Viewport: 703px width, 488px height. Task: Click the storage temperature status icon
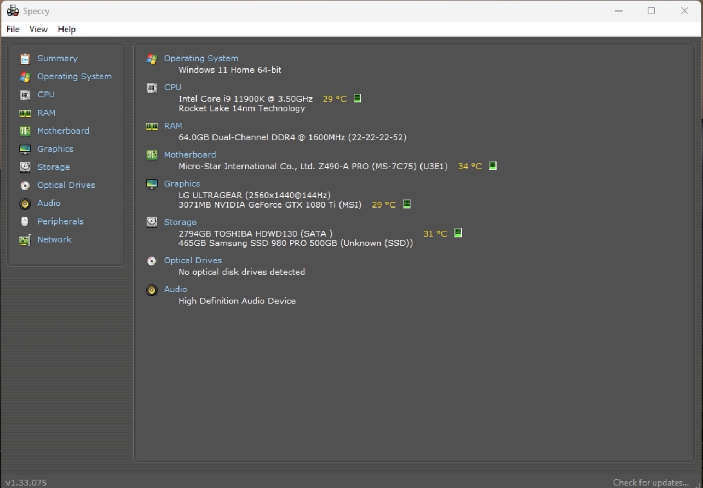[x=458, y=233]
